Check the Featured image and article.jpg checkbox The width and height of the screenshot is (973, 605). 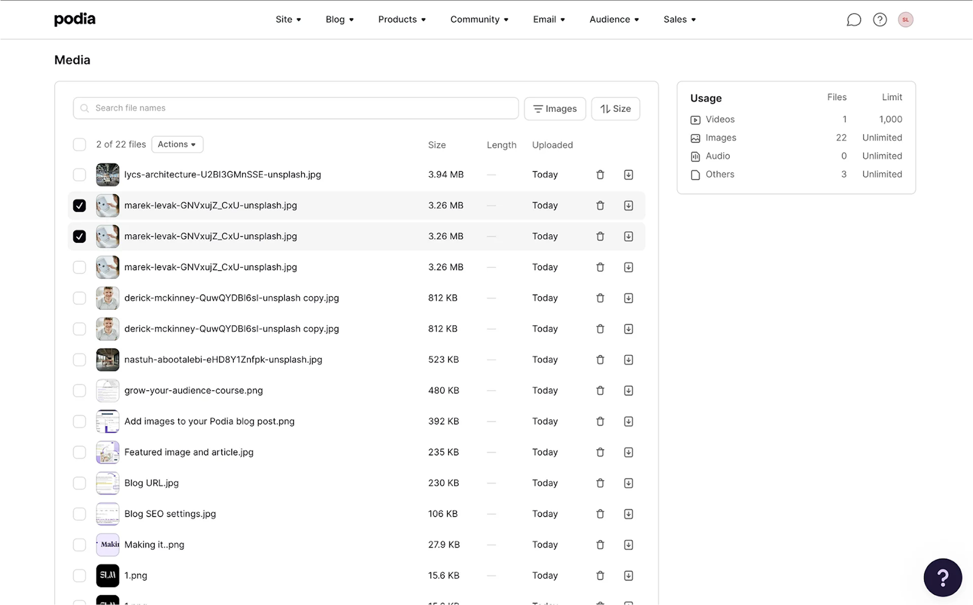coord(79,452)
